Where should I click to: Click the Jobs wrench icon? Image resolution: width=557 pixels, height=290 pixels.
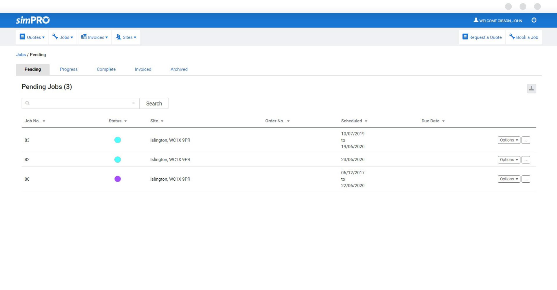(x=55, y=37)
